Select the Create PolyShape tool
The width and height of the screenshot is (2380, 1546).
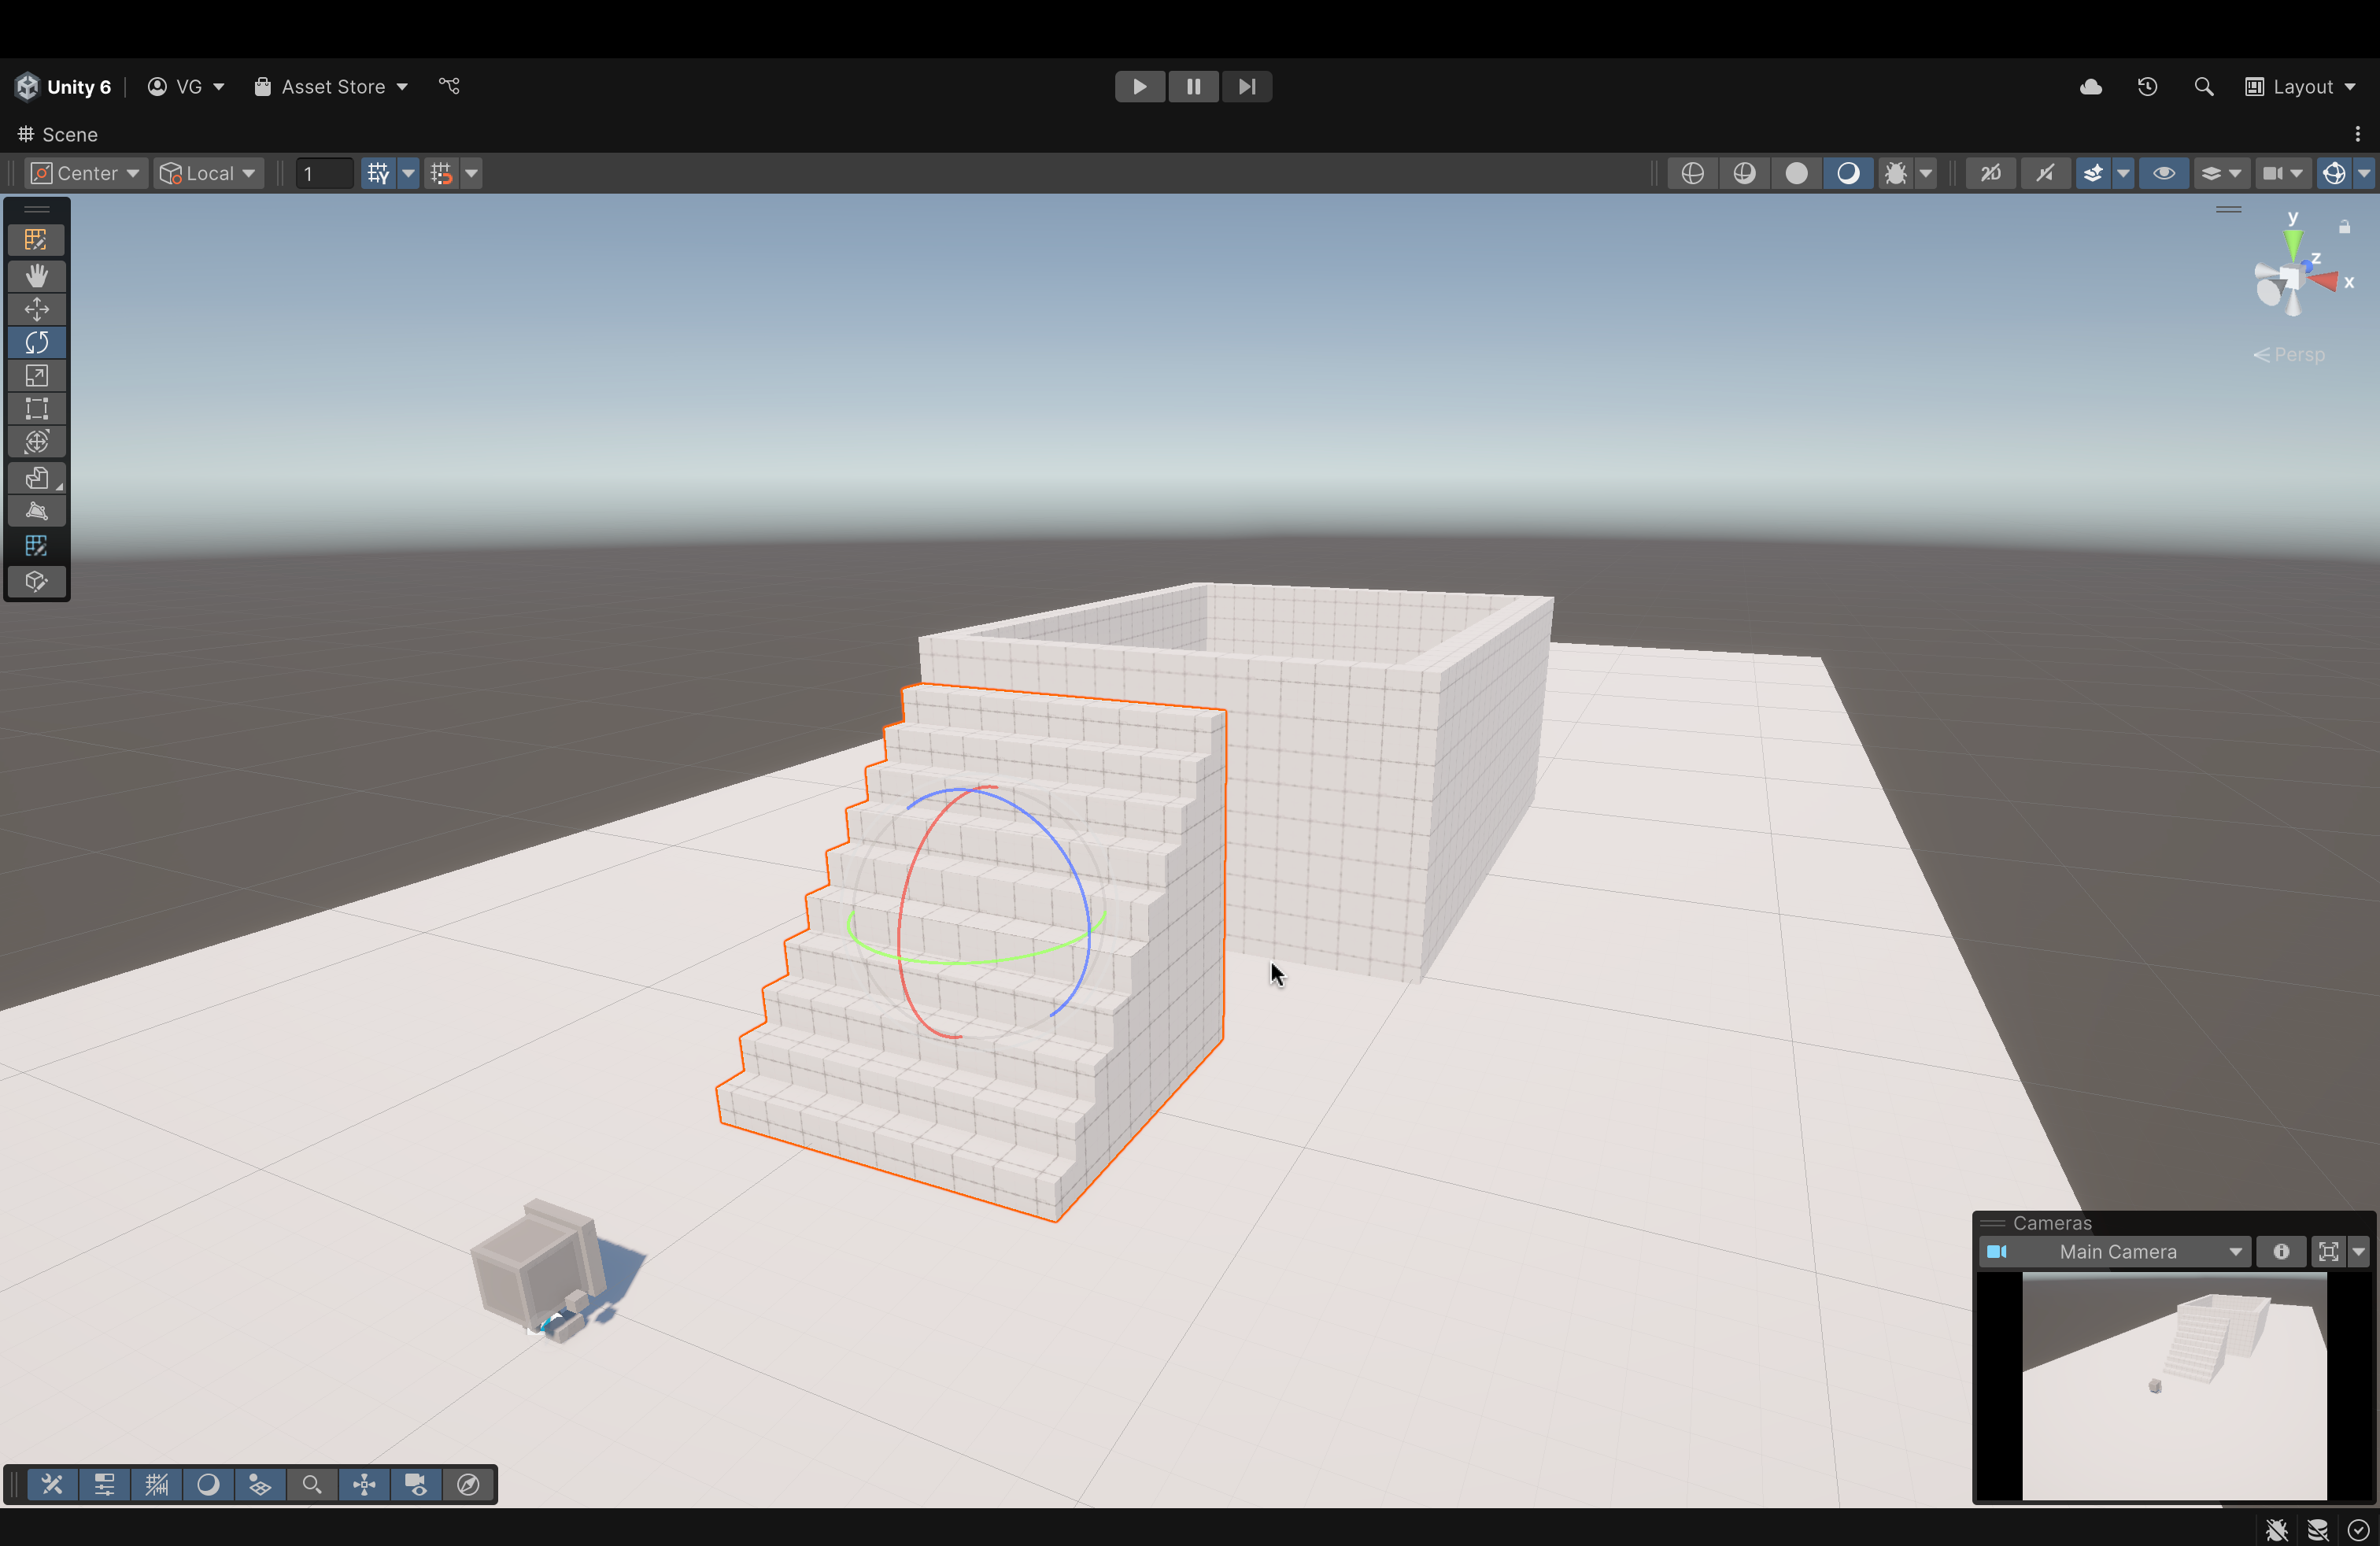point(37,511)
